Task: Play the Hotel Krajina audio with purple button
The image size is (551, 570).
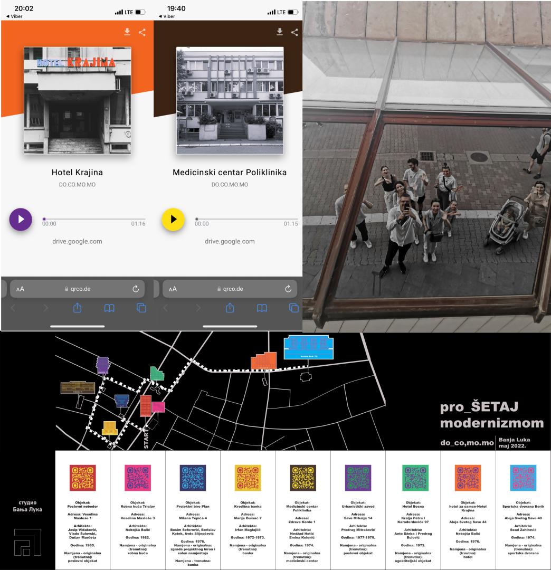Action: (x=21, y=219)
